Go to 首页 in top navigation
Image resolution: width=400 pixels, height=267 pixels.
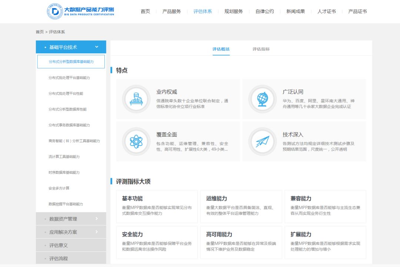click(146, 11)
